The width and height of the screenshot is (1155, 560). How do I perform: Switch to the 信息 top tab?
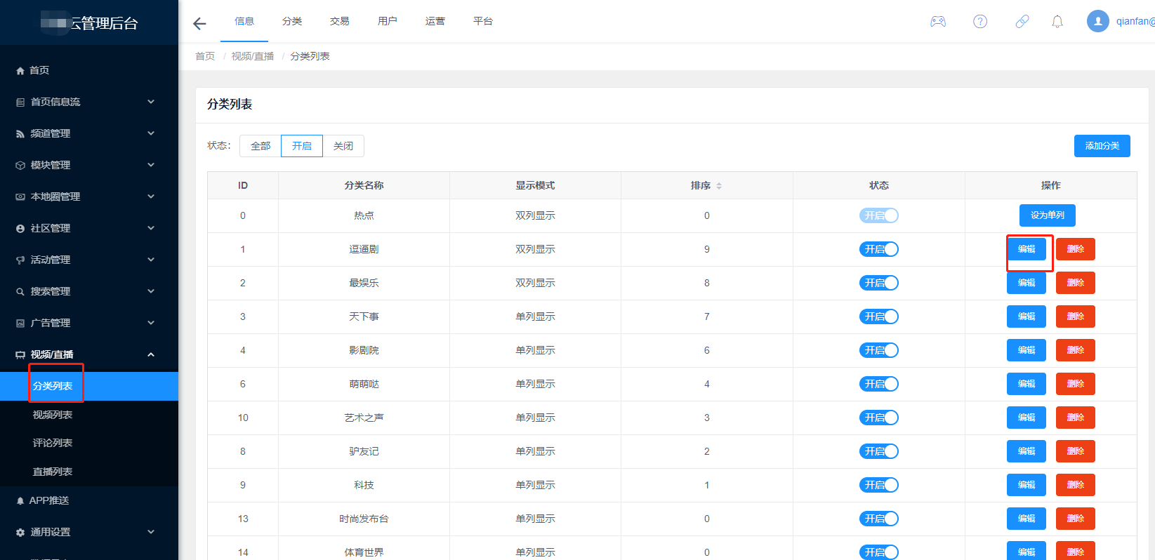(244, 21)
